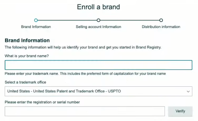Click the Selling account Information step circle
This screenshot has width=198, height=121.
pos(98,20)
